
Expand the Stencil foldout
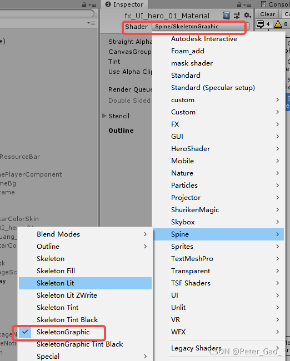[104, 116]
